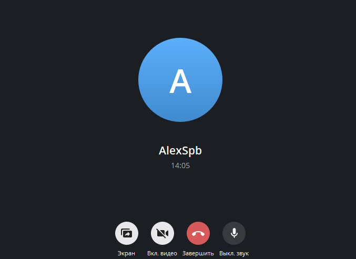Click the call timer beneath the AlexSpb name
Viewport: 356px width, 259px height.
pyautogui.click(x=180, y=165)
